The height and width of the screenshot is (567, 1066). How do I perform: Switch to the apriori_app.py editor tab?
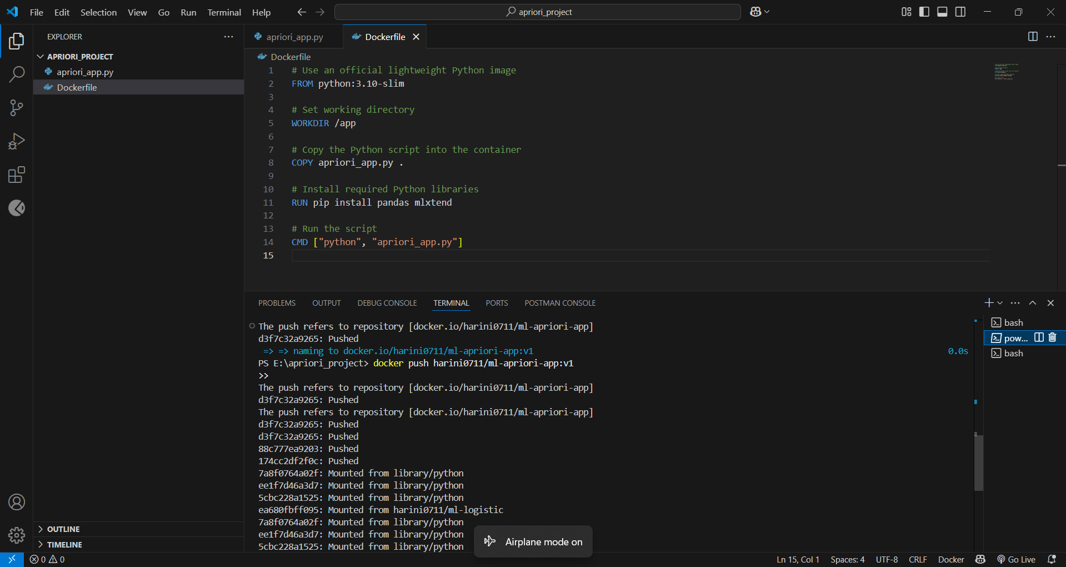[x=293, y=37]
